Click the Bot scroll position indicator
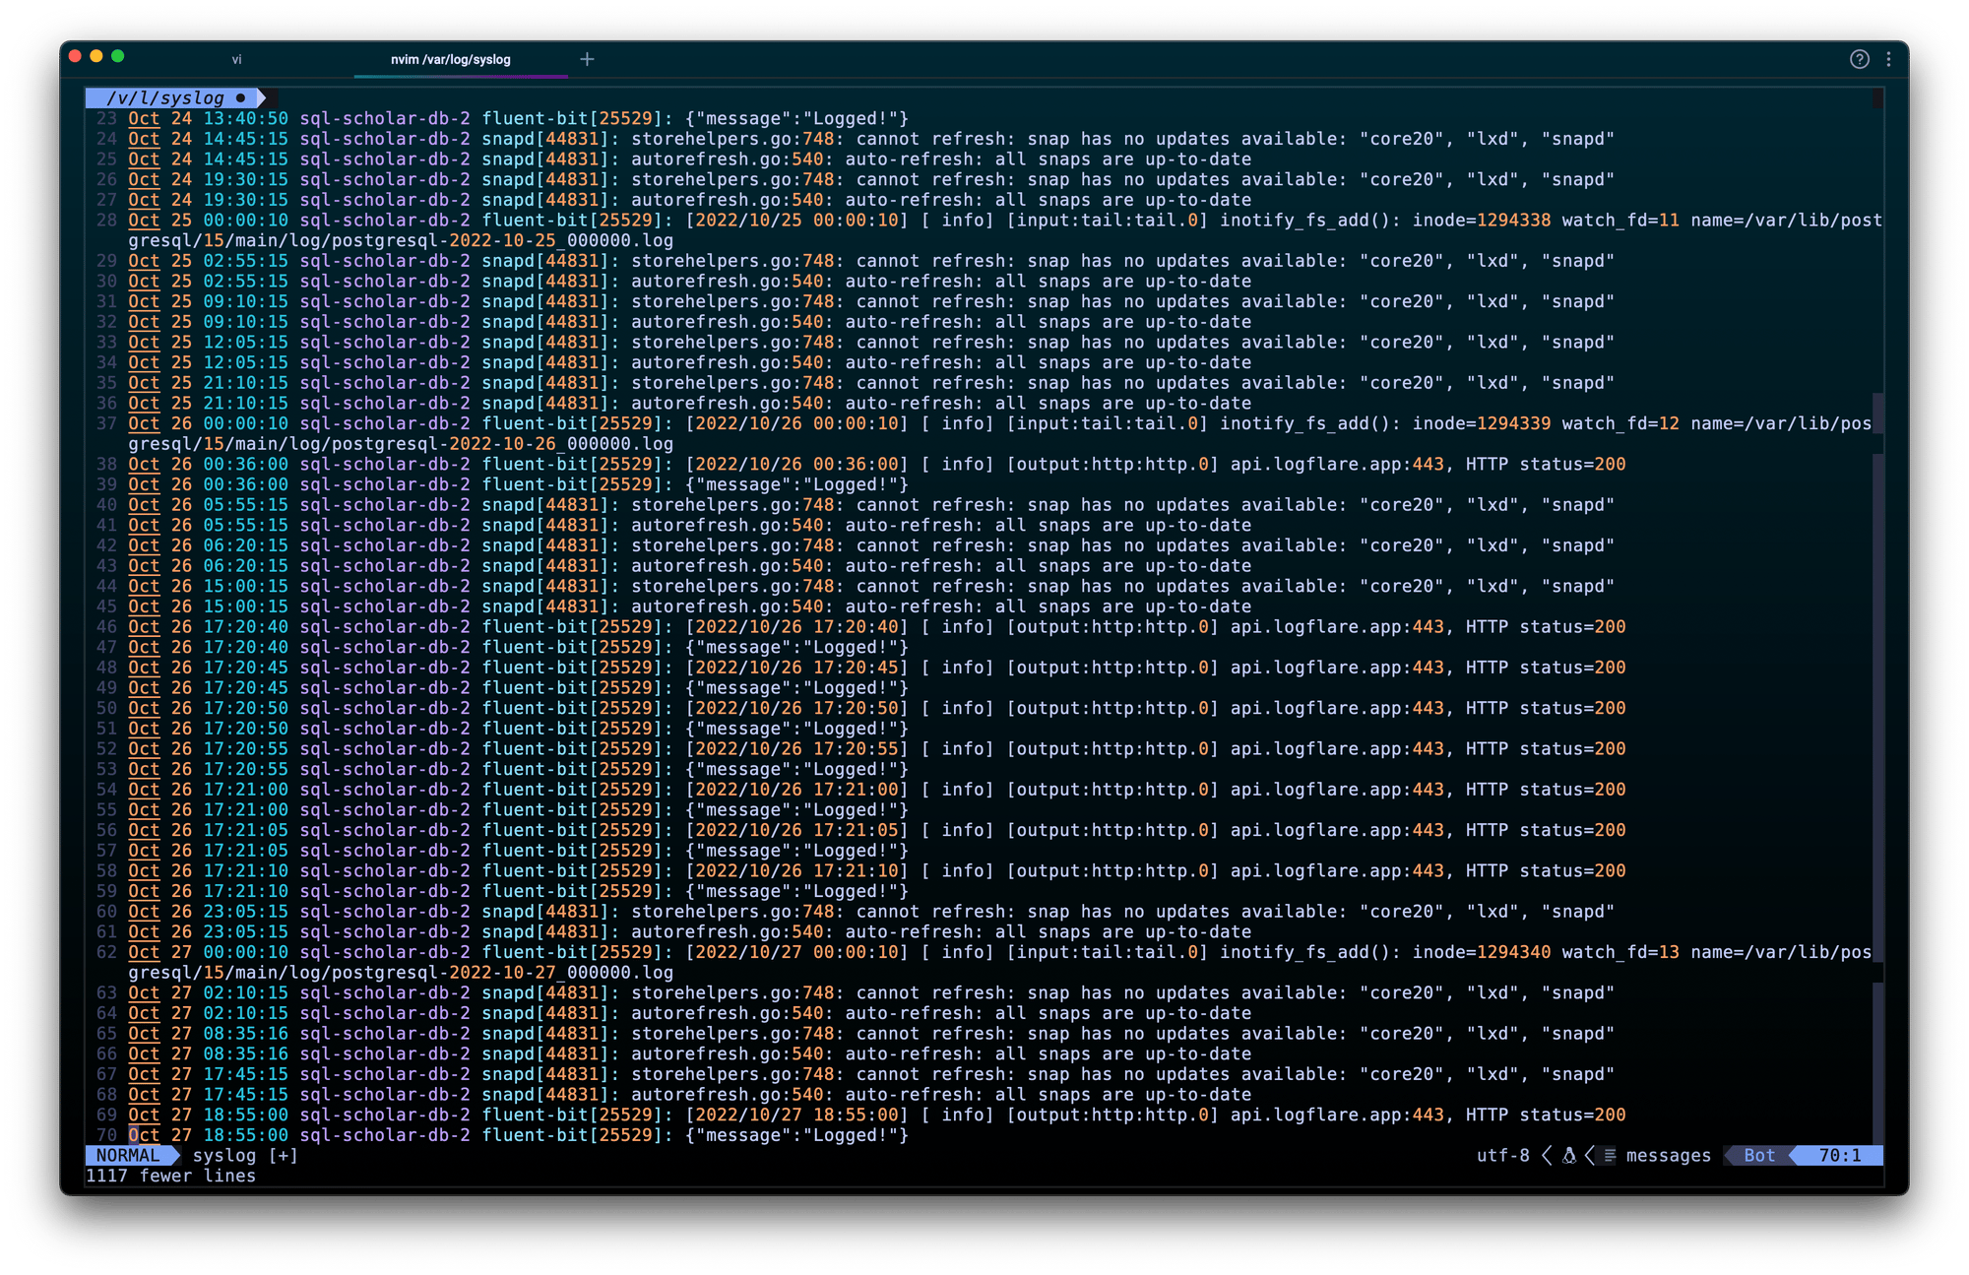The image size is (1969, 1275). click(x=1759, y=1156)
